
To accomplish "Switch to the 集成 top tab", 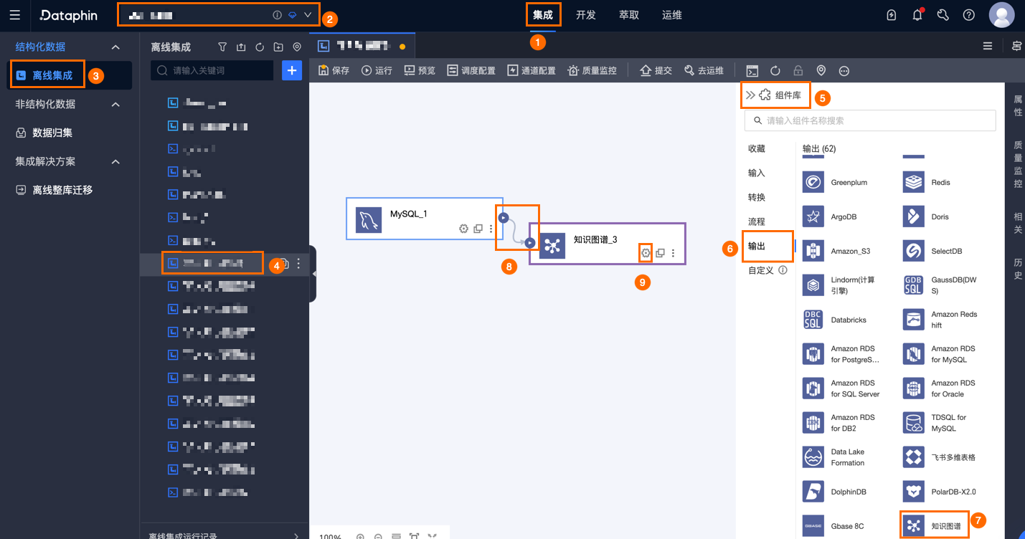I will (x=543, y=15).
